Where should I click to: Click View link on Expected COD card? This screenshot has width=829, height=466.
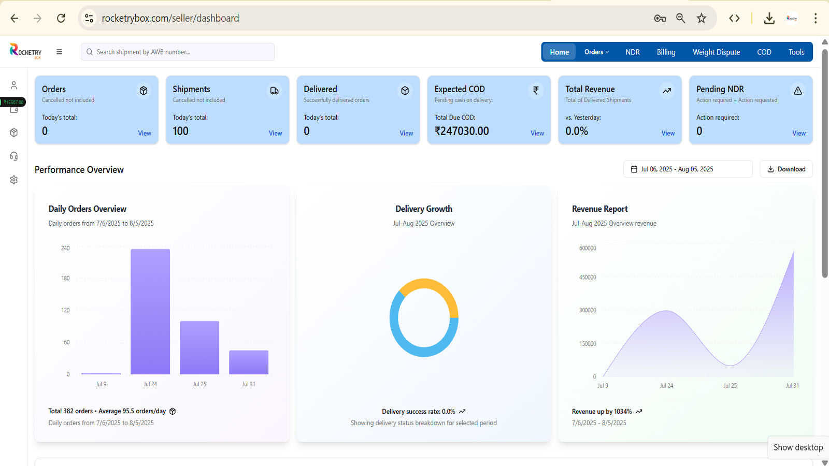[x=537, y=133]
